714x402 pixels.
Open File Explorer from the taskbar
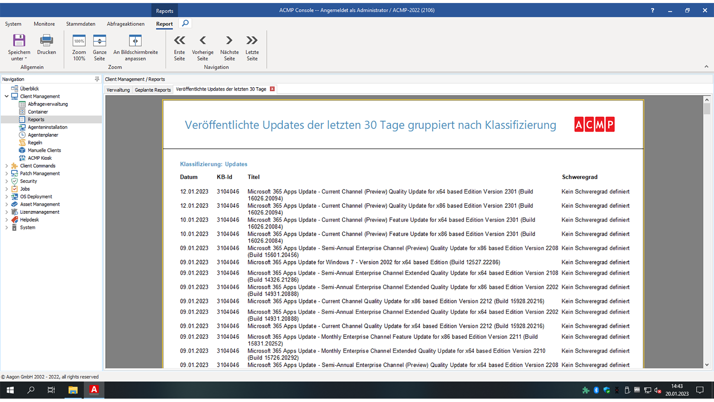[x=73, y=390]
